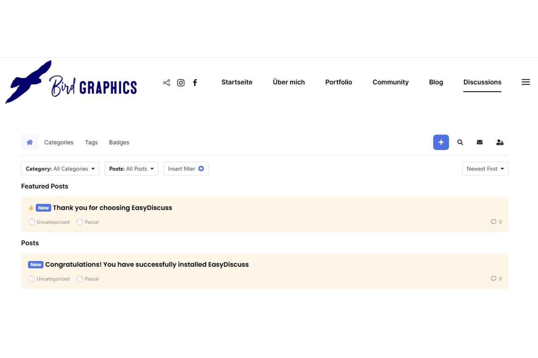Go to forum home via house icon
Screen dimensions: 538x358
pyautogui.click(x=30, y=142)
